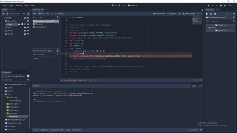Open Bush instanced scene icon
Image resolution: width=237 pixels, height=133 pixels.
(25, 28)
